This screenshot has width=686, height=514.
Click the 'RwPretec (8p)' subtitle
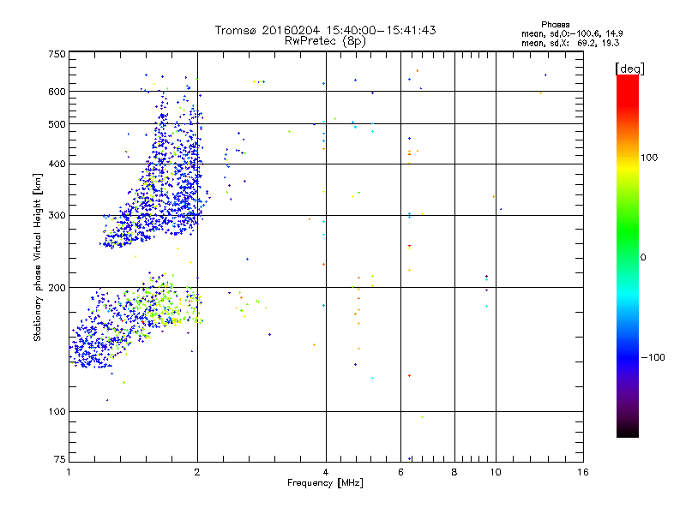(325, 41)
